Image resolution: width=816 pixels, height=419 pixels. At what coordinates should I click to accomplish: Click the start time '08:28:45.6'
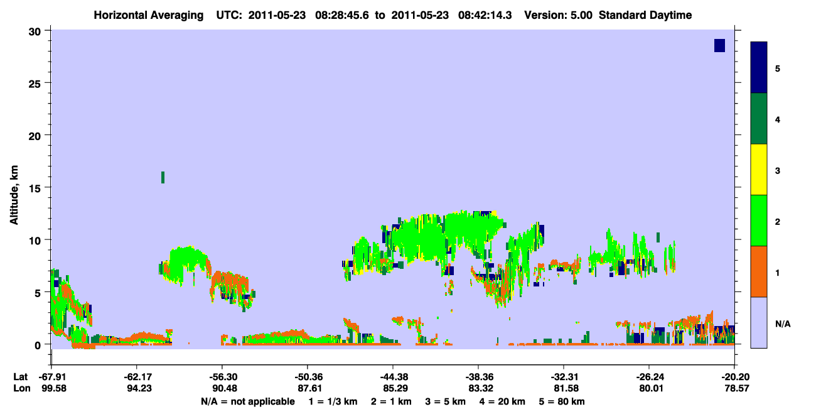point(341,15)
